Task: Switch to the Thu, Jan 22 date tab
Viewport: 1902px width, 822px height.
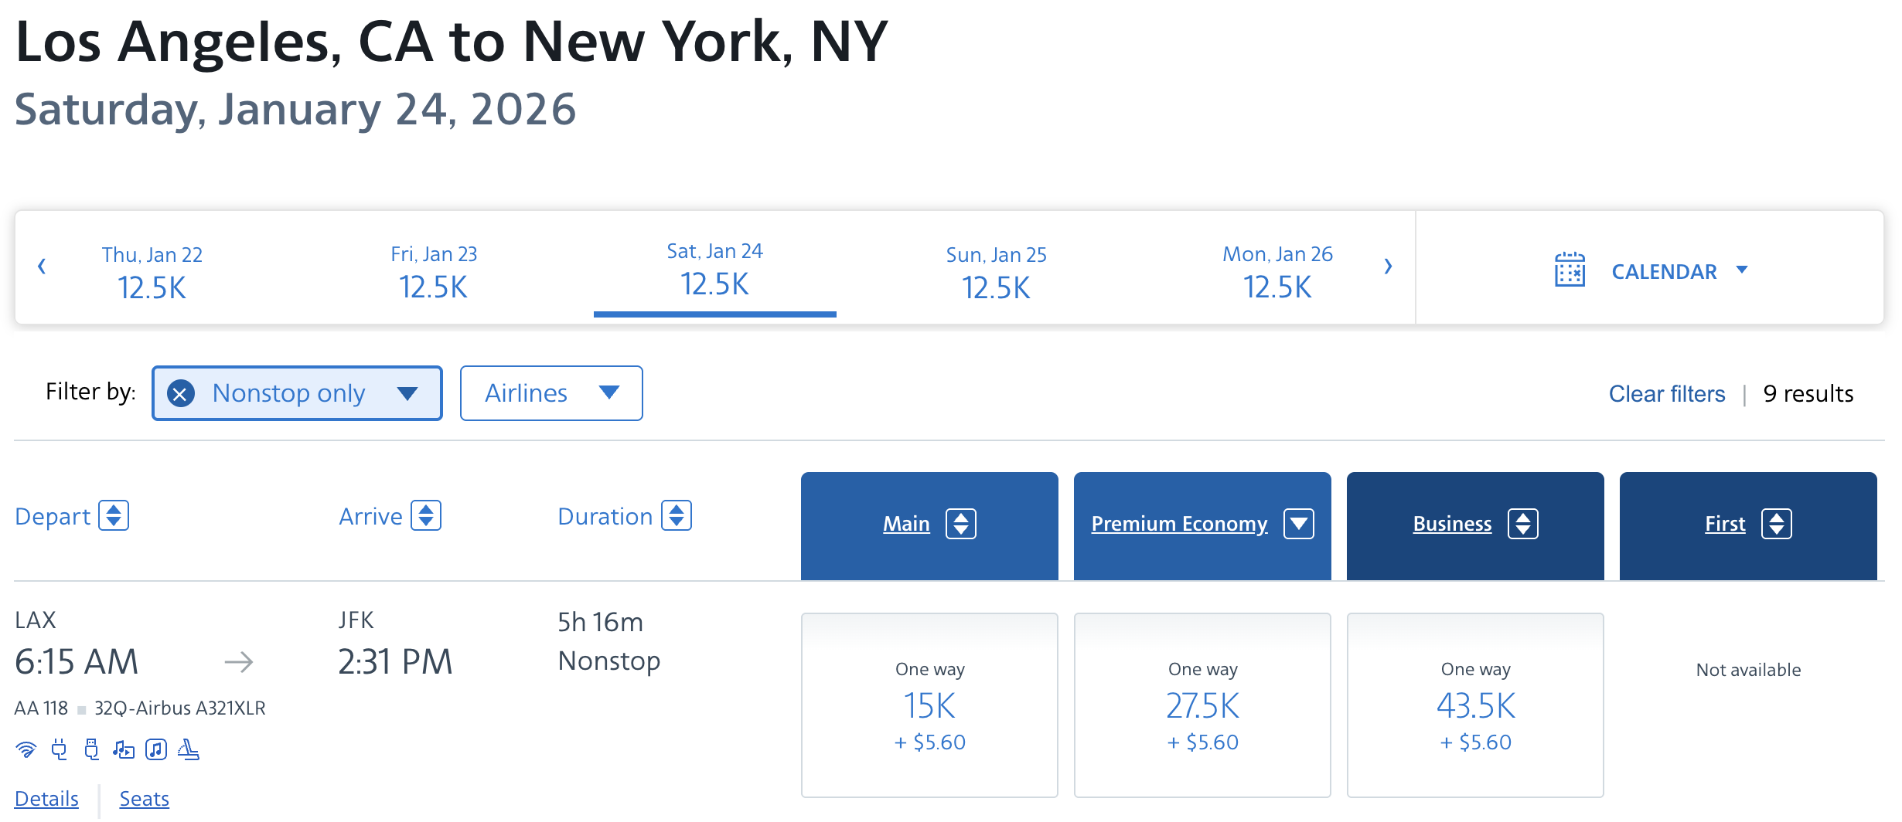Action: coord(152,270)
